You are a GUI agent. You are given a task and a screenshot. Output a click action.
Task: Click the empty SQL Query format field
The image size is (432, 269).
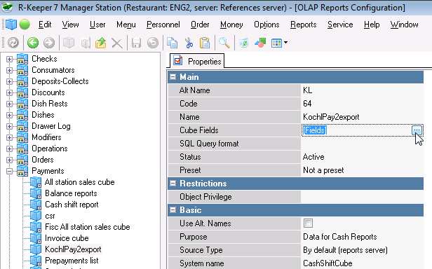click(x=362, y=144)
